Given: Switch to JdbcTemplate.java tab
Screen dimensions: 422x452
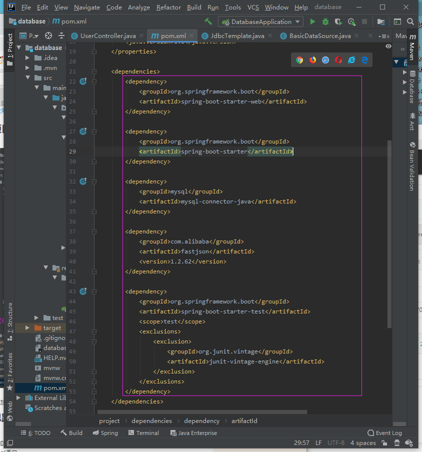Looking at the screenshot, I should [x=237, y=35].
